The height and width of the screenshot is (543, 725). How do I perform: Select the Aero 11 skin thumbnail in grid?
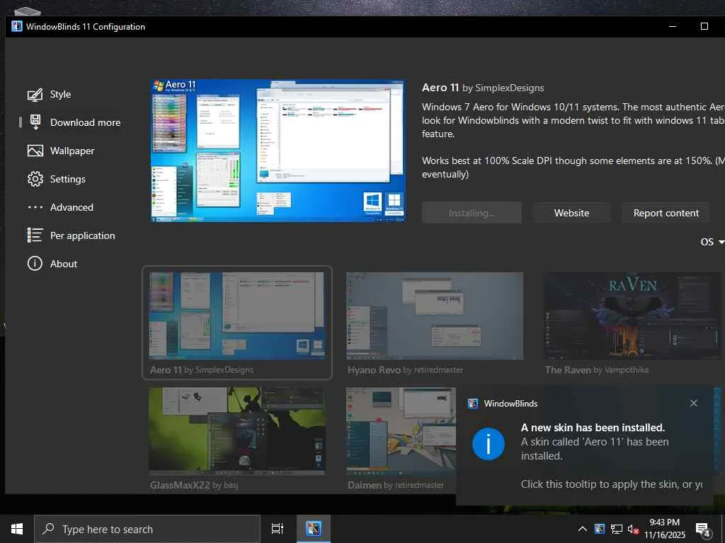tap(236, 316)
